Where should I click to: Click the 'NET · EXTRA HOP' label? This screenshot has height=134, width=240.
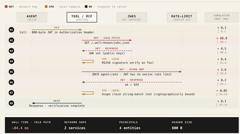pos(132,70)
